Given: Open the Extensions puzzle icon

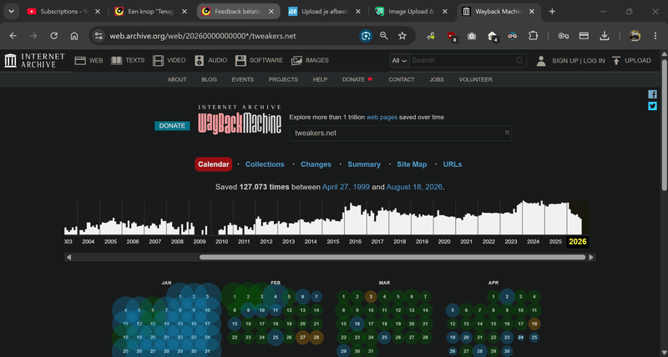Looking at the screenshot, I should 534,36.
